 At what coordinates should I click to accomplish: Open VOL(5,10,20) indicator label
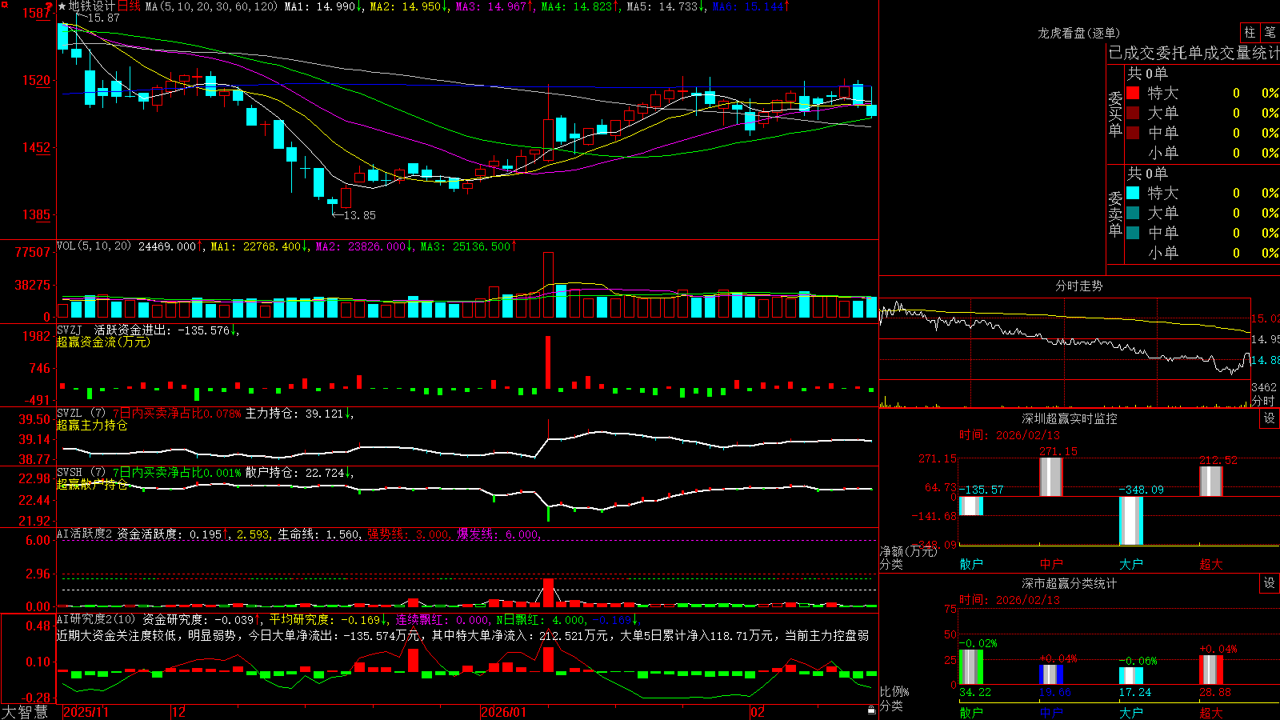(94, 246)
